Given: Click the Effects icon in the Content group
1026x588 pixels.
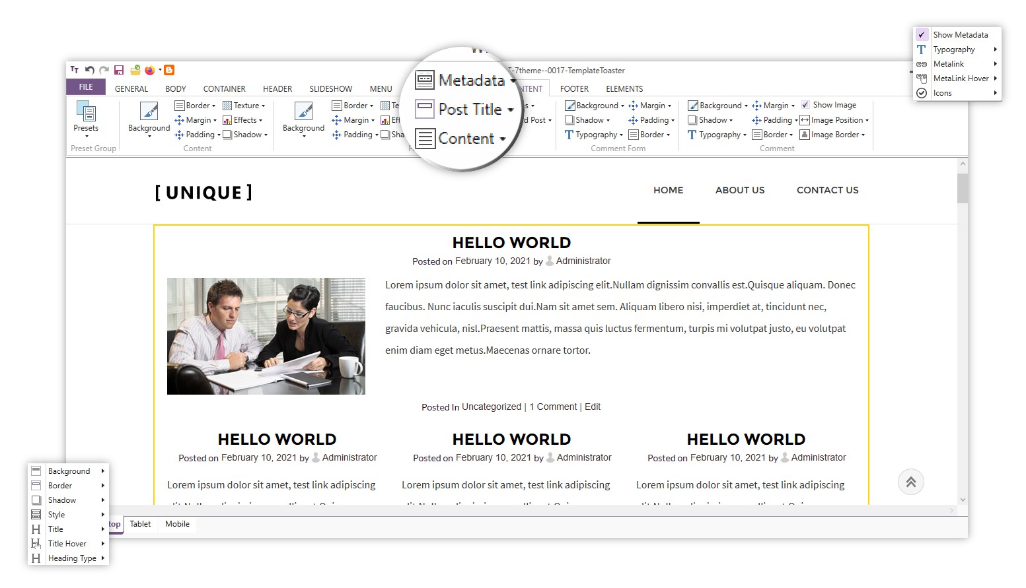Looking at the screenshot, I should coord(227,120).
